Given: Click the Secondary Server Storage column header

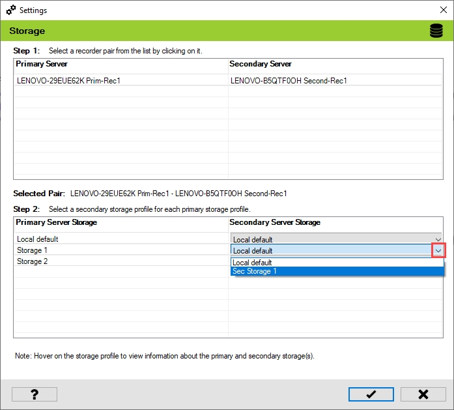Looking at the screenshot, I should click(x=275, y=222).
